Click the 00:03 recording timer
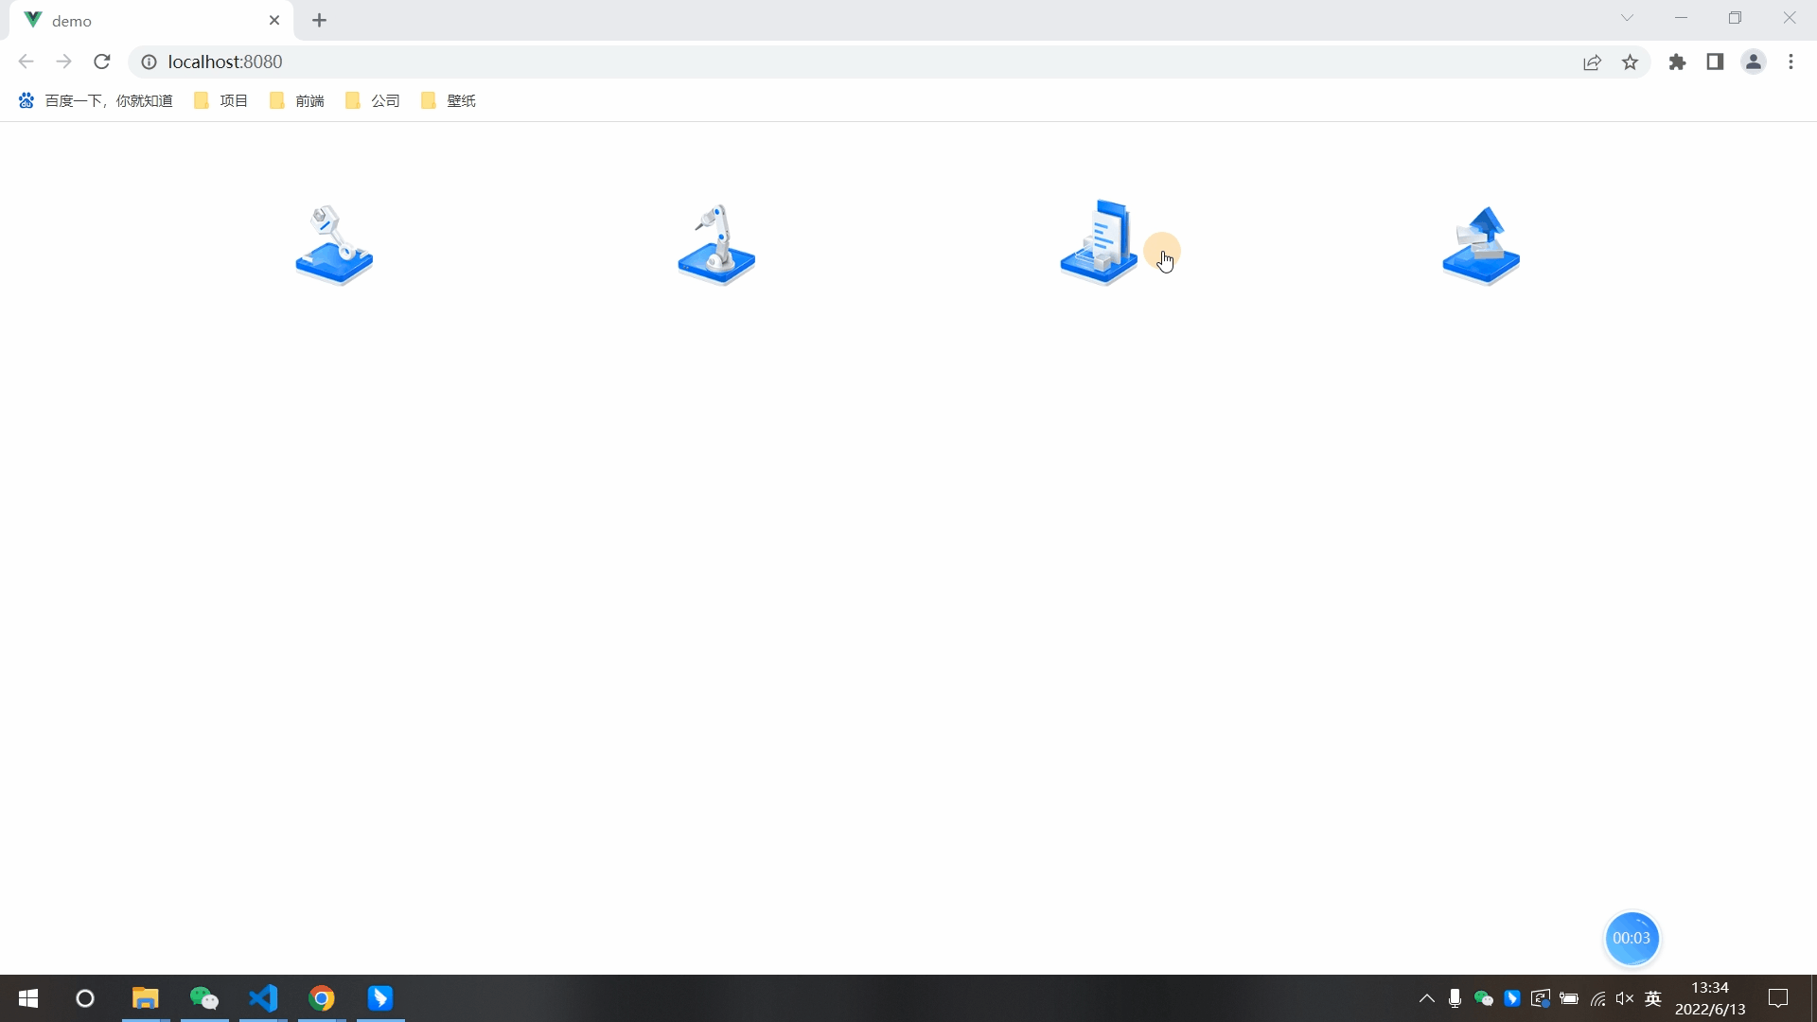This screenshot has height=1022, width=1817. pyautogui.click(x=1632, y=939)
